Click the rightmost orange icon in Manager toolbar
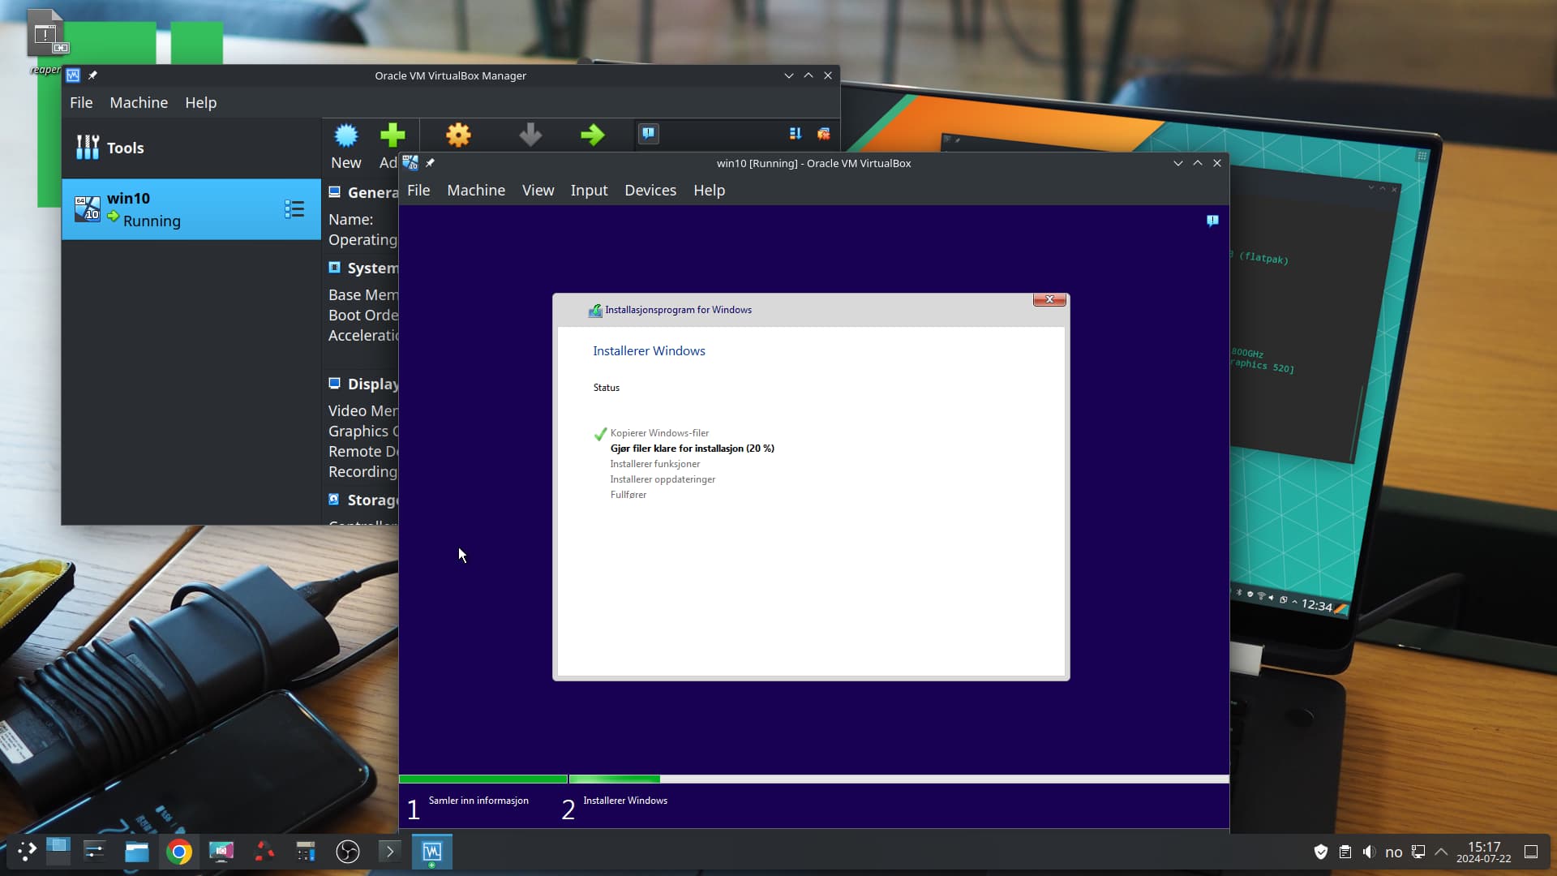 pos(824,134)
